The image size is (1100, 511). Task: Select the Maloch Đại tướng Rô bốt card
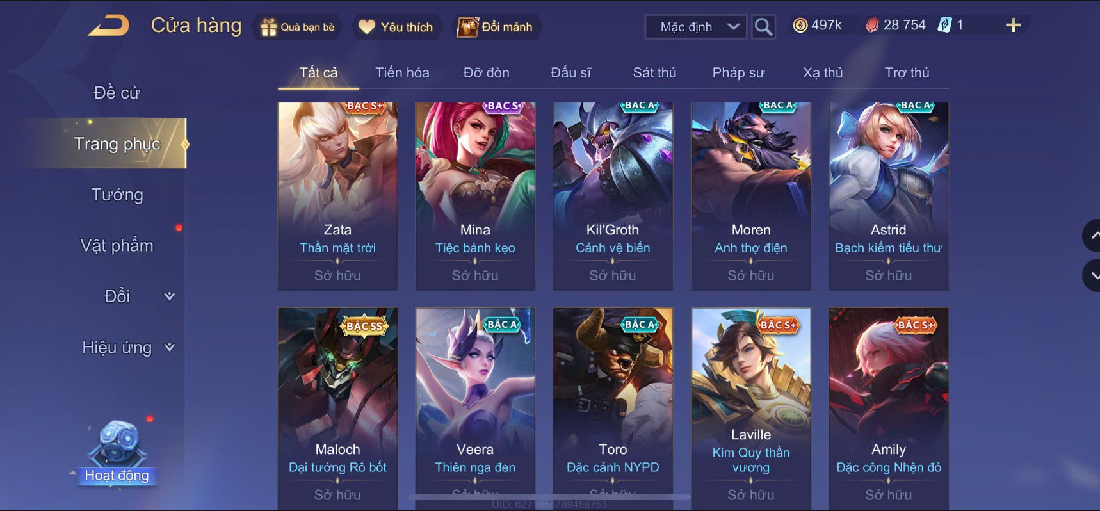(337, 409)
